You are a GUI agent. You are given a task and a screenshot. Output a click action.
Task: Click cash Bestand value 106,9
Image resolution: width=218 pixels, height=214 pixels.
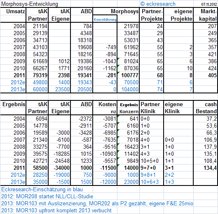pyautogui.click(x=210, y=140)
